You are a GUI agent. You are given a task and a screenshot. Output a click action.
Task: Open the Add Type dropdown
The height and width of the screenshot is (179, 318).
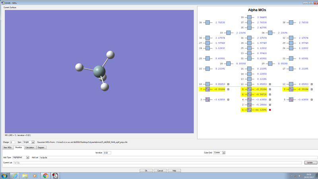coord(27,158)
